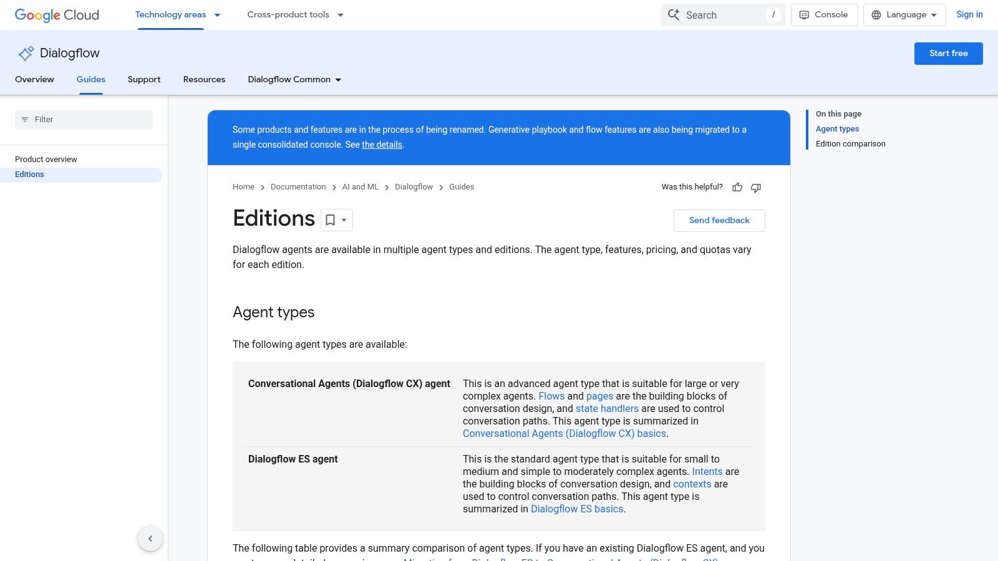Click the "On this page" label
The width and height of the screenshot is (998, 561).
(x=838, y=114)
